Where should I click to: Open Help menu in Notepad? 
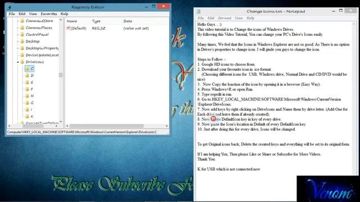coord(250,18)
